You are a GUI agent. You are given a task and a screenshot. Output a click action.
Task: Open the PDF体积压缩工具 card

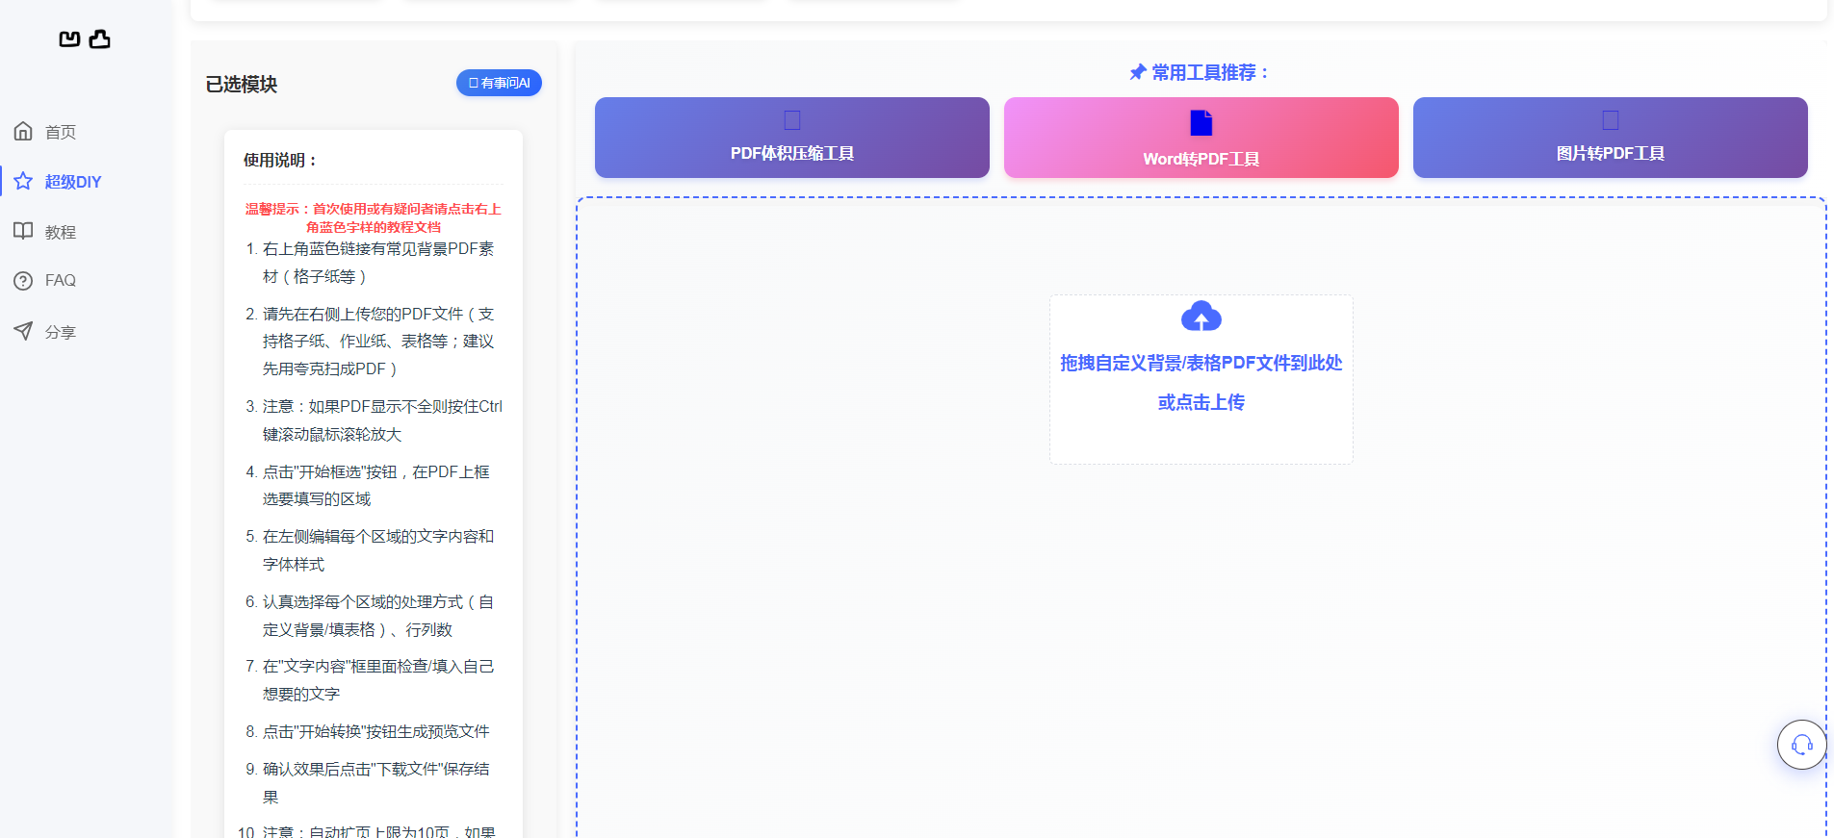click(x=792, y=138)
